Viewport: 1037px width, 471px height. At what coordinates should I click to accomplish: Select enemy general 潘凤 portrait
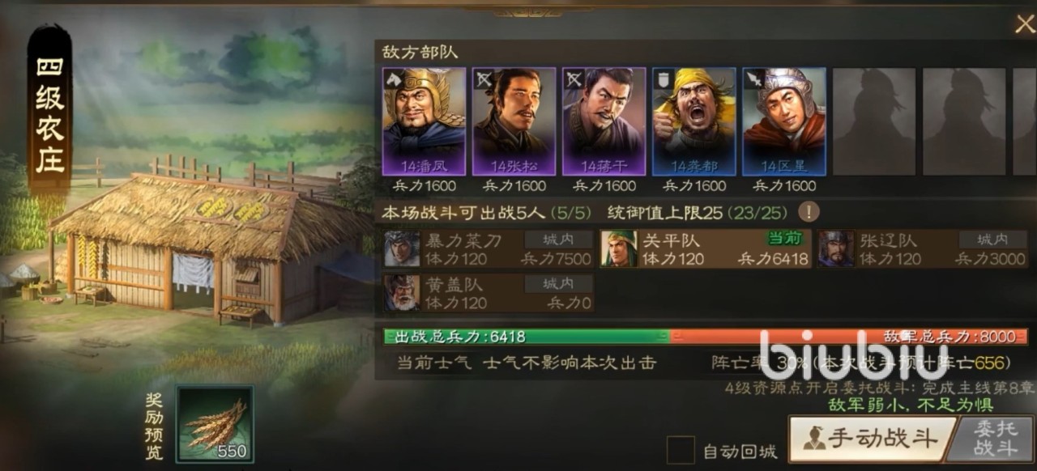425,121
